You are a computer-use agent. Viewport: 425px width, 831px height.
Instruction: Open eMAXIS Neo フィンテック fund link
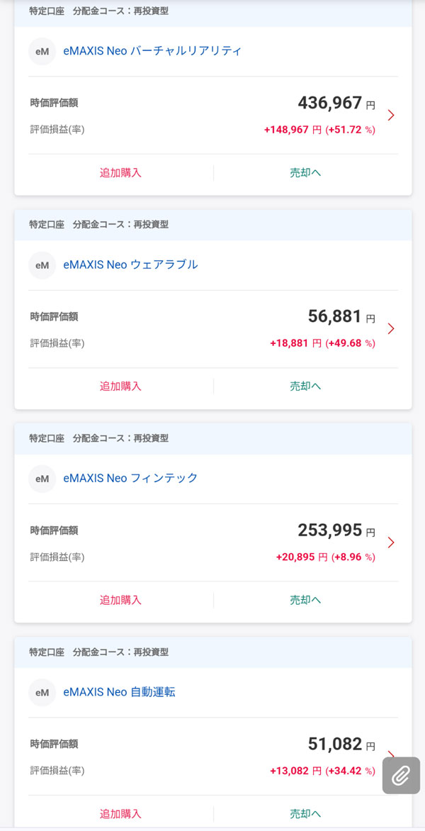(130, 478)
